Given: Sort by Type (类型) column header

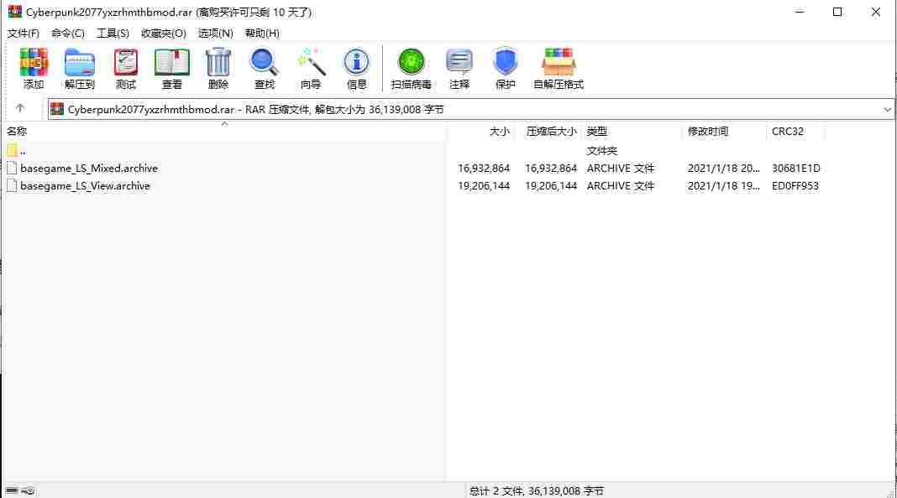Looking at the screenshot, I should point(596,131).
